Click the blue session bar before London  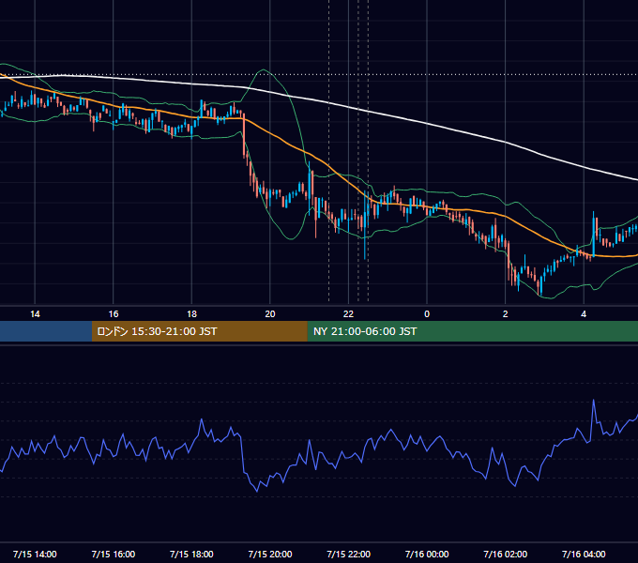pyautogui.click(x=46, y=331)
